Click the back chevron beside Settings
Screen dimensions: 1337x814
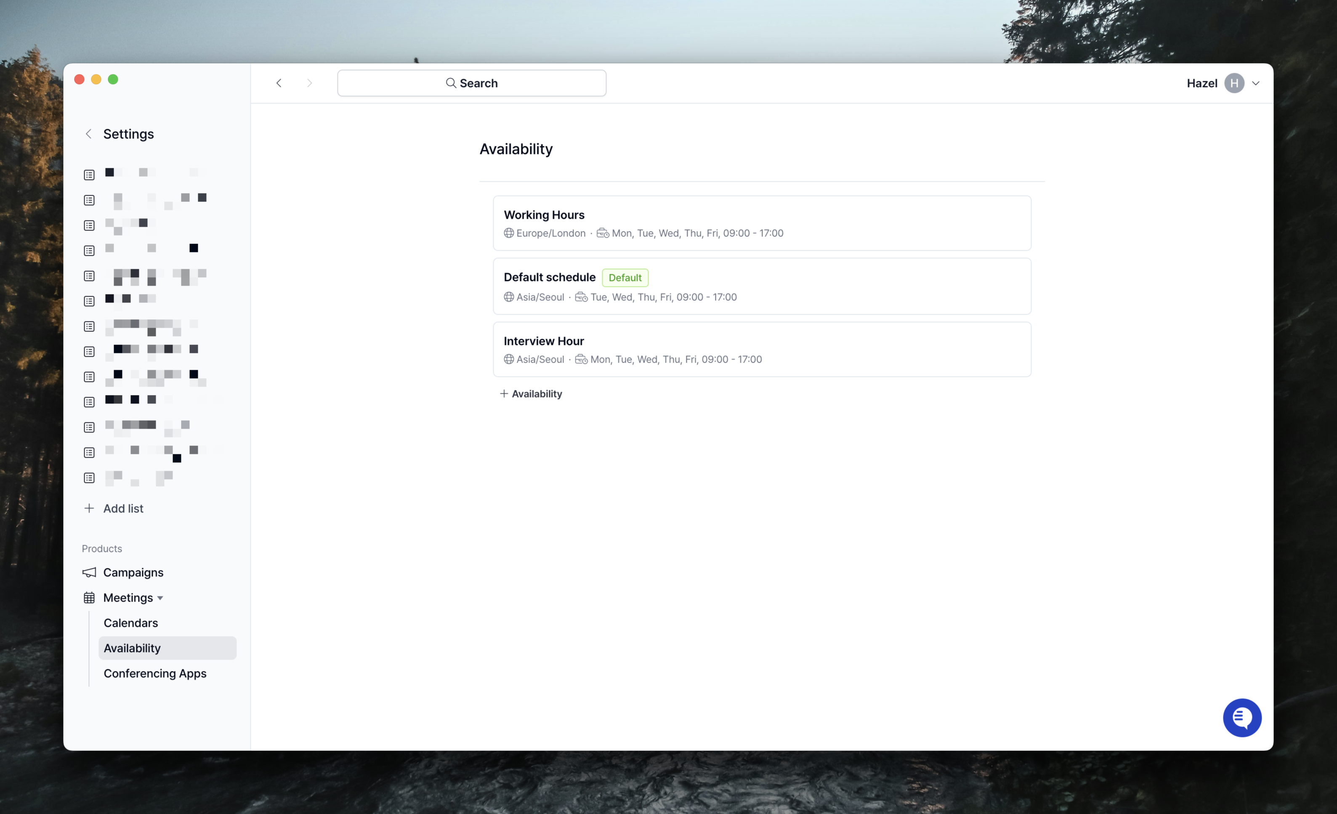pos(88,133)
